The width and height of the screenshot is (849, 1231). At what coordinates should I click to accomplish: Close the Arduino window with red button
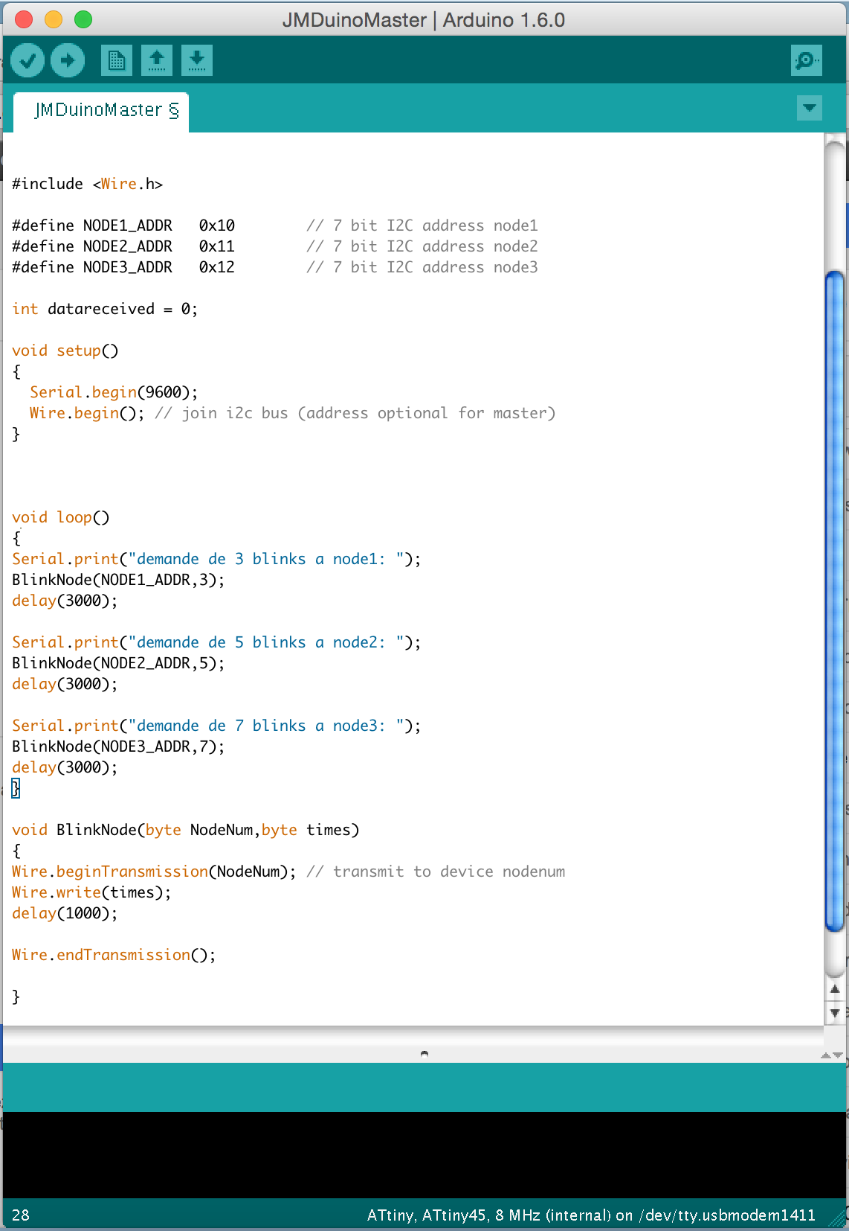point(24,19)
